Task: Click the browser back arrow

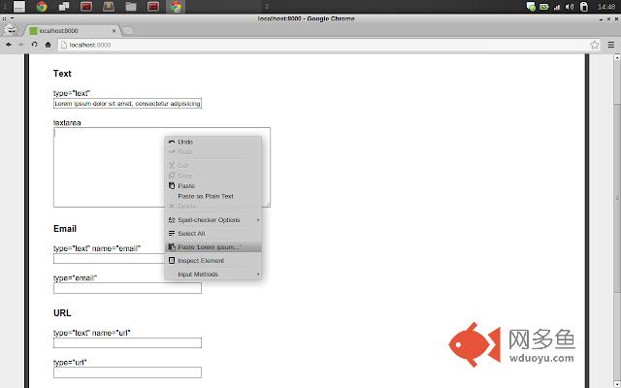Action: pos(10,44)
